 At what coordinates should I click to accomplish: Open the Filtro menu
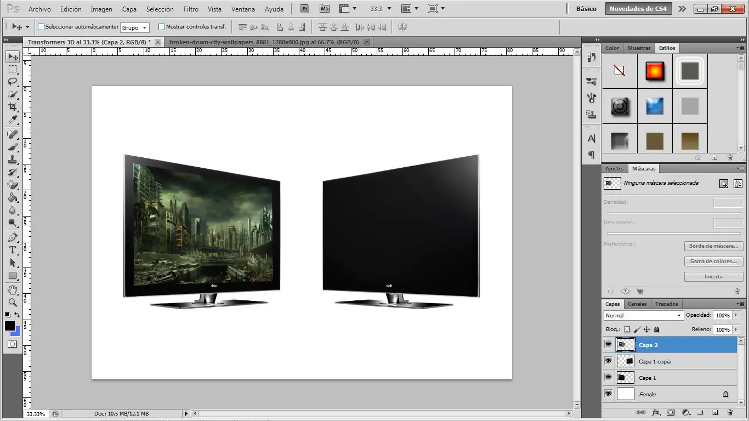(x=191, y=9)
